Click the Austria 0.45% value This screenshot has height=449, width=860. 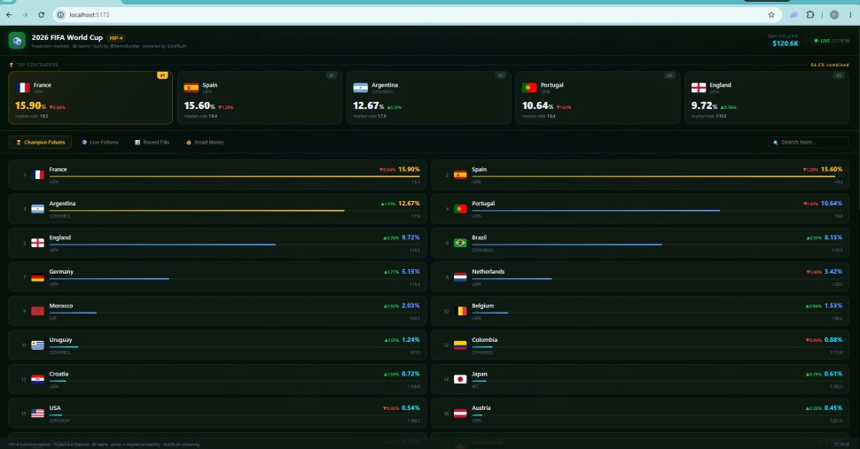[x=833, y=408]
